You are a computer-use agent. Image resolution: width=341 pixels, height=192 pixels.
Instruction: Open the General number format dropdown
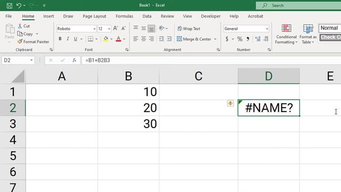tap(267, 29)
